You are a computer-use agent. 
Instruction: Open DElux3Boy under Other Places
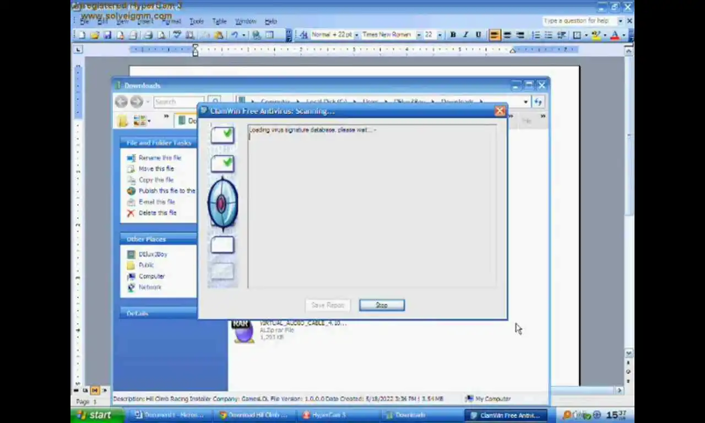point(153,254)
